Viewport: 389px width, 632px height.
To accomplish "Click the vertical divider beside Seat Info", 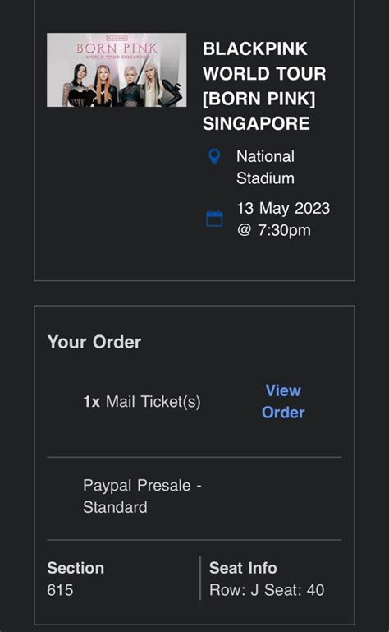I will (199, 579).
